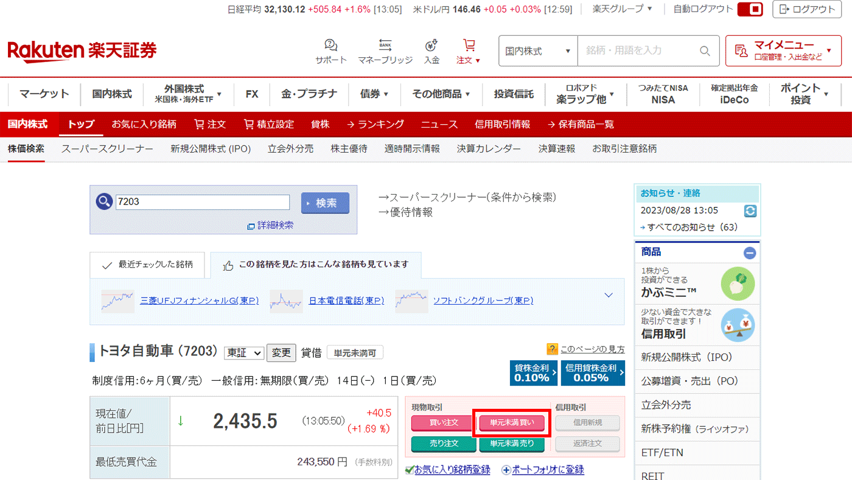Click the Rakuten 楽天証券 logo
Screen dimensions: 852x480
click(82, 51)
